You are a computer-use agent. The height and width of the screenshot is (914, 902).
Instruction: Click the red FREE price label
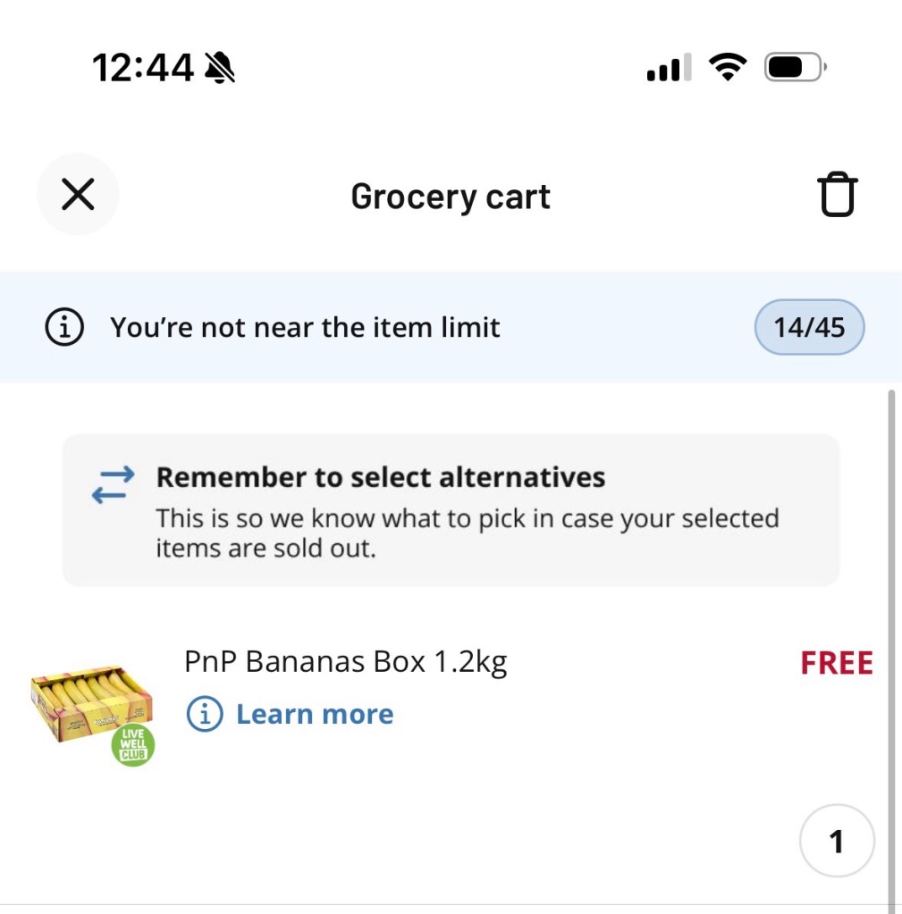coord(836,663)
